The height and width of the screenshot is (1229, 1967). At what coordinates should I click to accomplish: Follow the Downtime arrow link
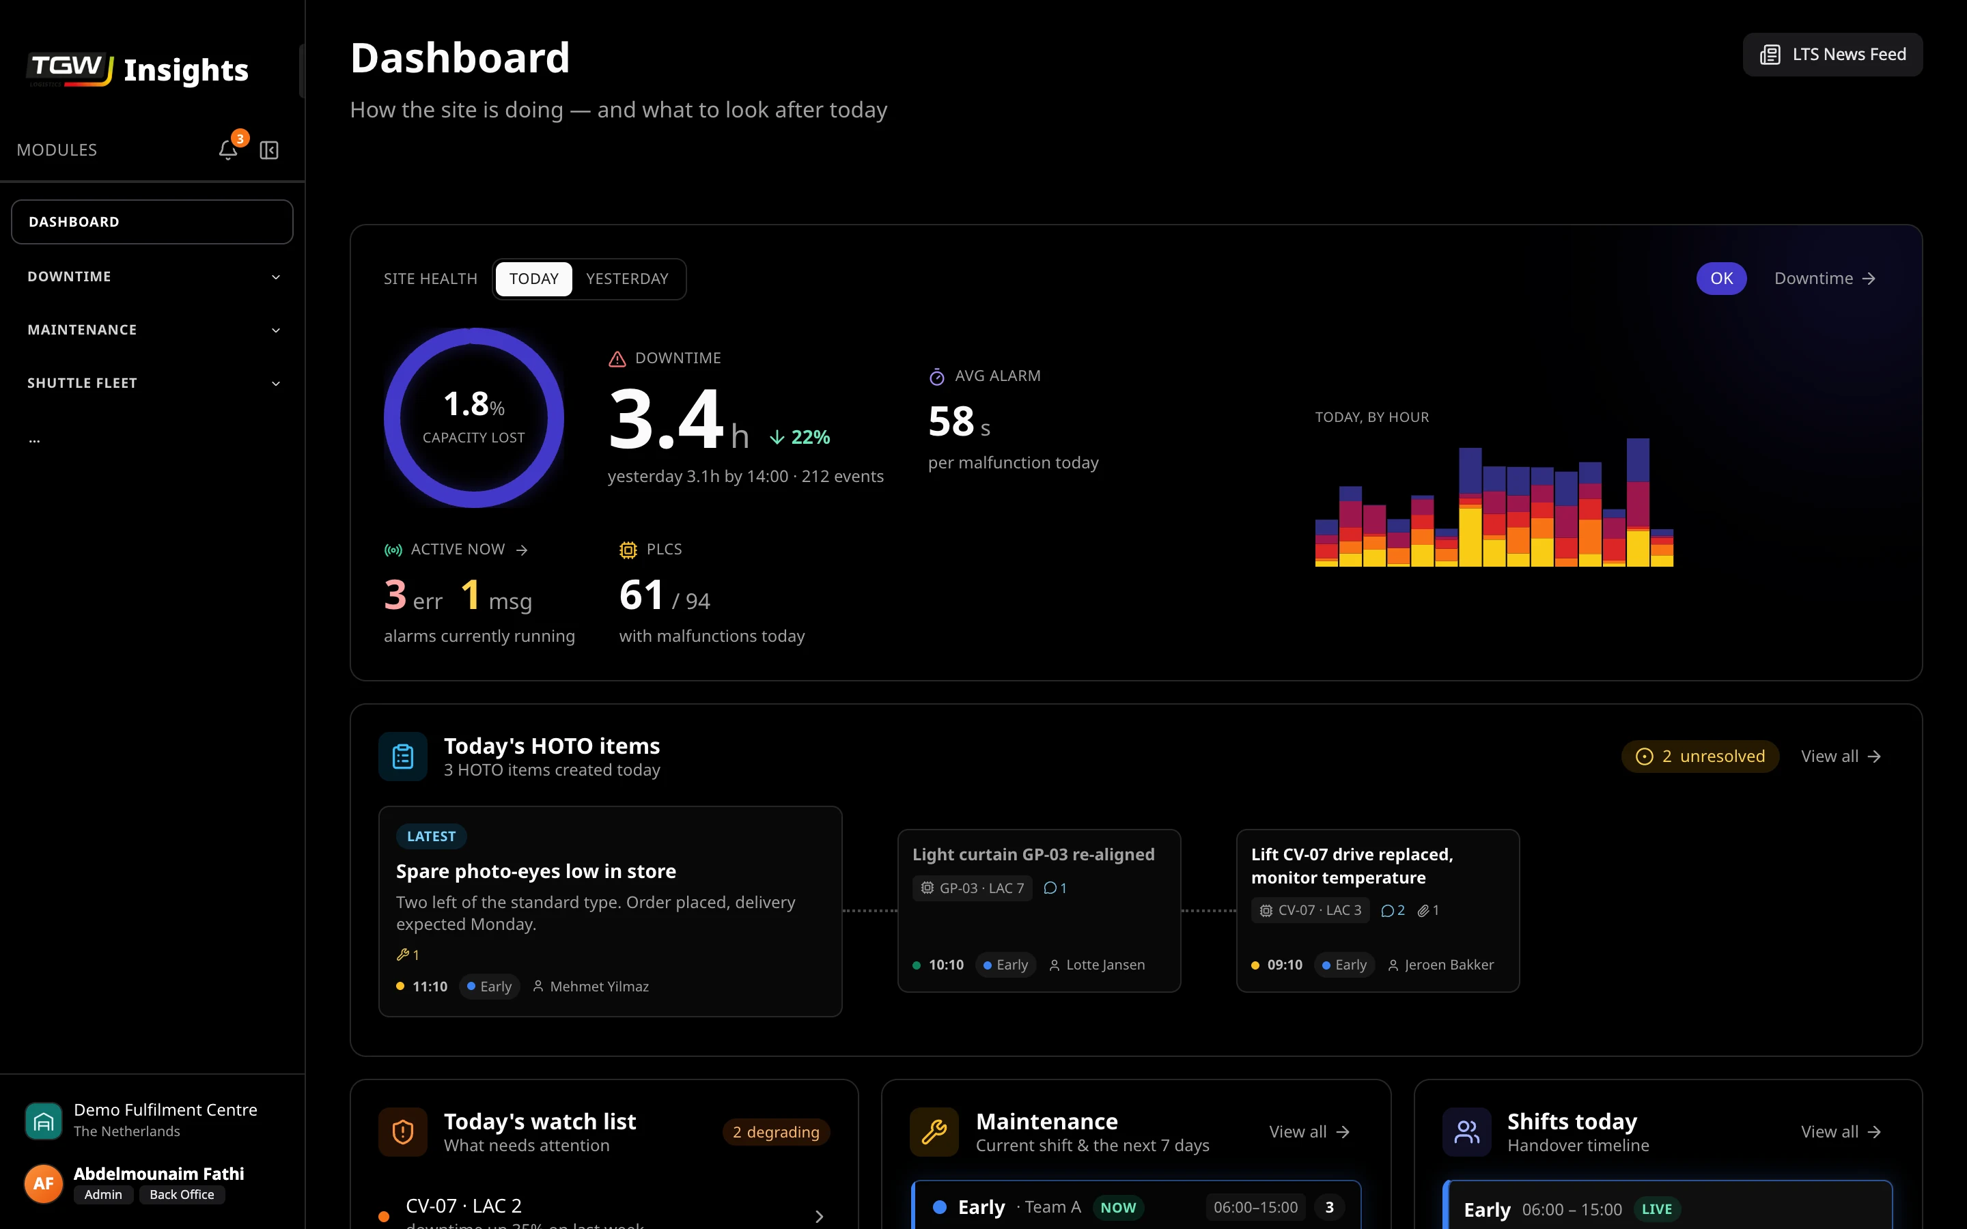tap(1825, 279)
